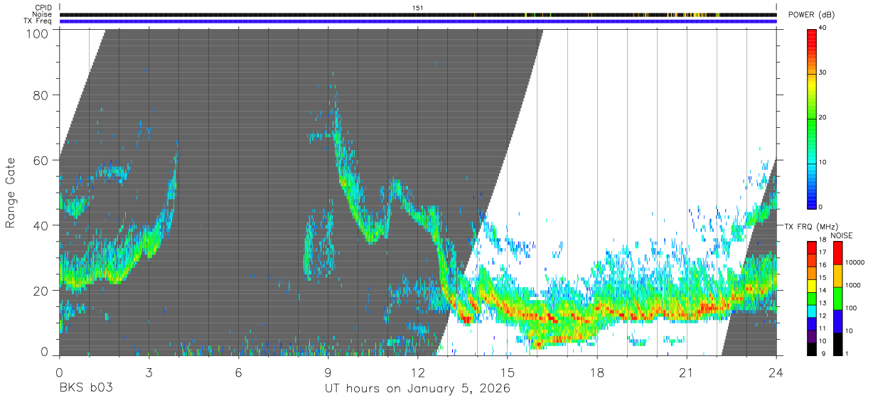Click the CPID label at top left
Image resolution: width=873 pixels, height=403 pixels.
(x=43, y=8)
